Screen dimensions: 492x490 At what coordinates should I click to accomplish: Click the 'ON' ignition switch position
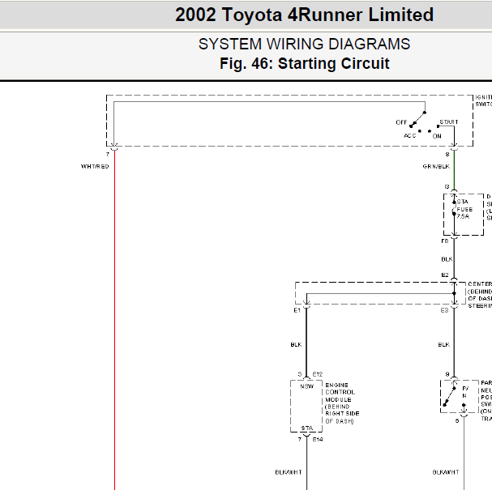[437, 136]
